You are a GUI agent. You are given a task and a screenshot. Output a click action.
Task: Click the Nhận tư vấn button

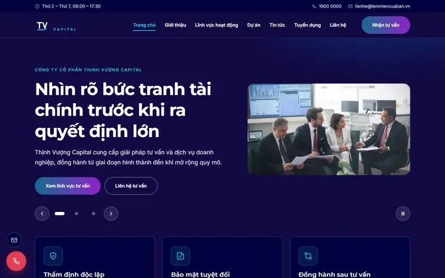(386, 25)
